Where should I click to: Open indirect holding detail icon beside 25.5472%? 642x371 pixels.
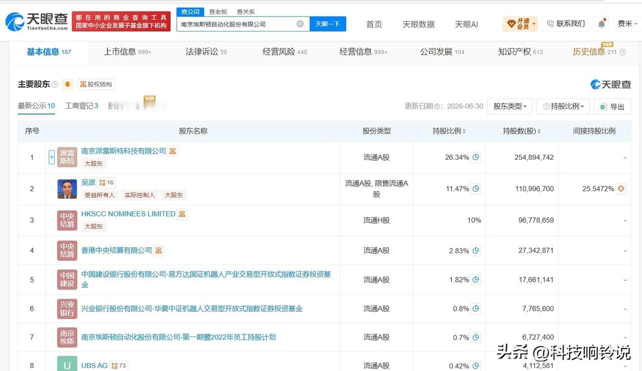pyautogui.click(x=621, y=189)
